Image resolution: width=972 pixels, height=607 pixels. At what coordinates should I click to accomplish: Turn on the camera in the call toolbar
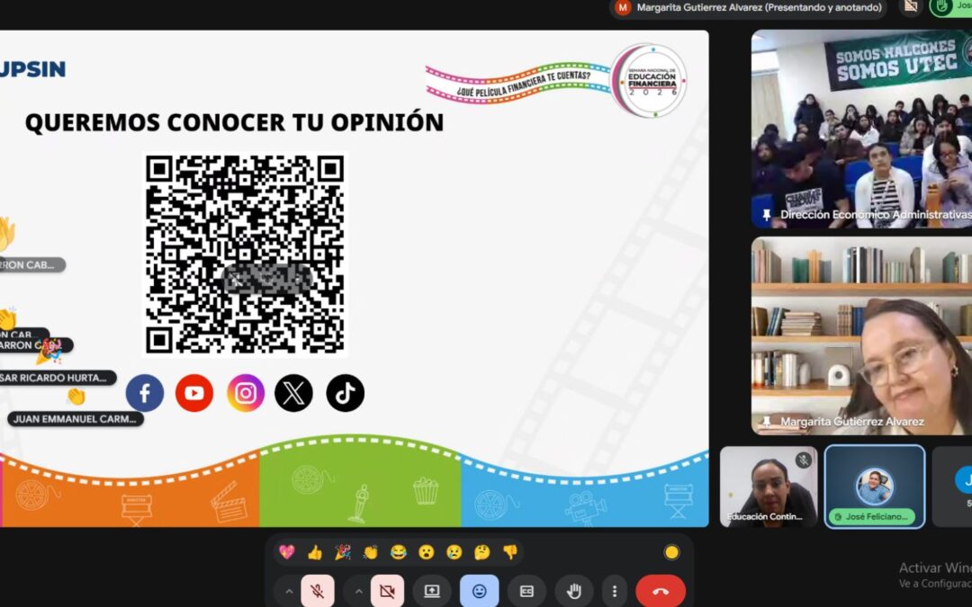click(387, 591)
